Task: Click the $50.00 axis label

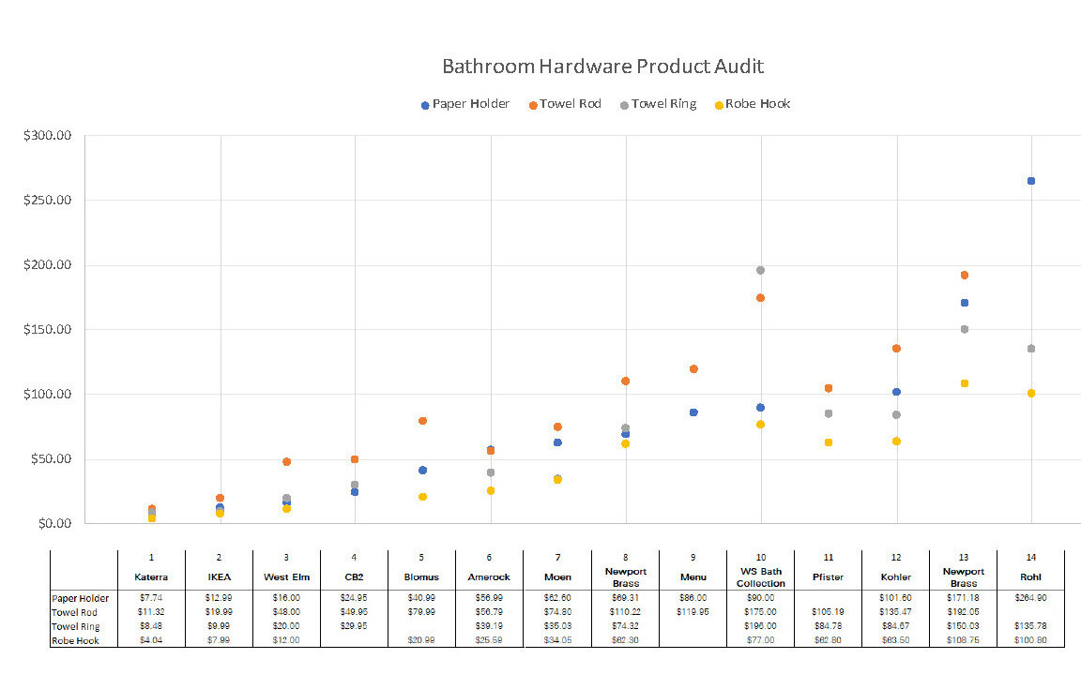Action: [51, 459]
